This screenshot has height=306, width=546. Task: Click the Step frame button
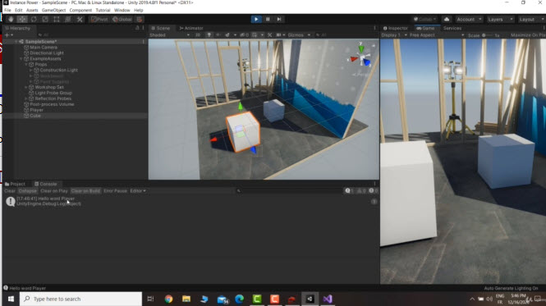point(279,20)
